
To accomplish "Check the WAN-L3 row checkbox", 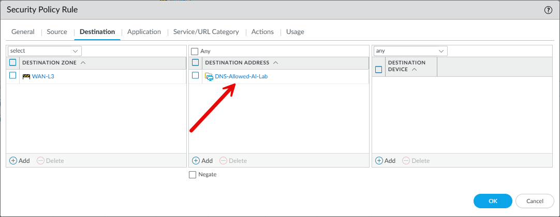I will [13, 75].
